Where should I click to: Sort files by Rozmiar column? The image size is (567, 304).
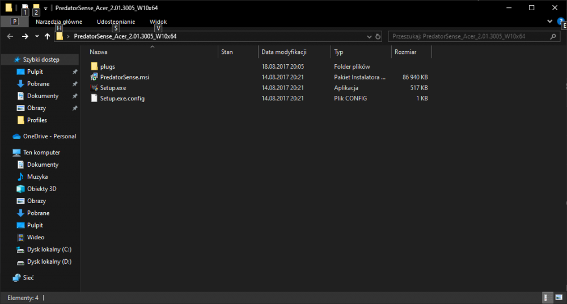tap(405, 52)
